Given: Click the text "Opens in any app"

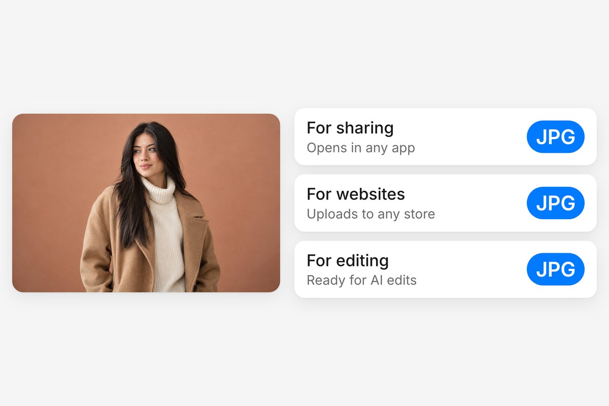Looking at the screenshot, I should point(361,148).
